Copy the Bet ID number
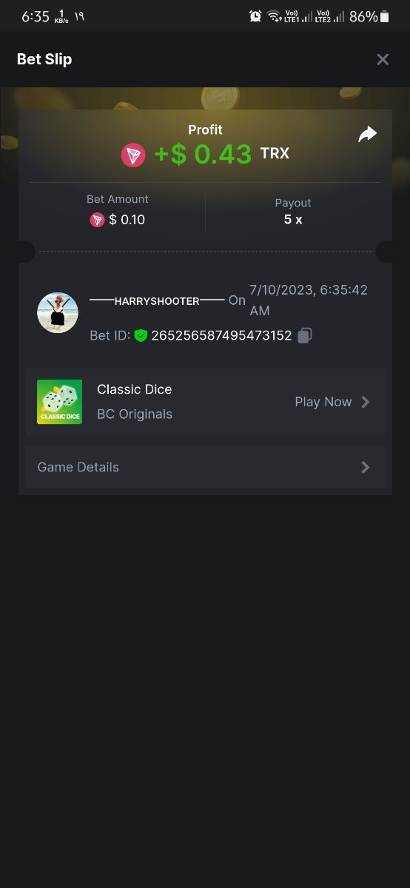 tap(304, 336)
